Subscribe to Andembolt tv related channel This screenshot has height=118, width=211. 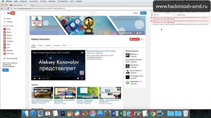click(134, 67)
